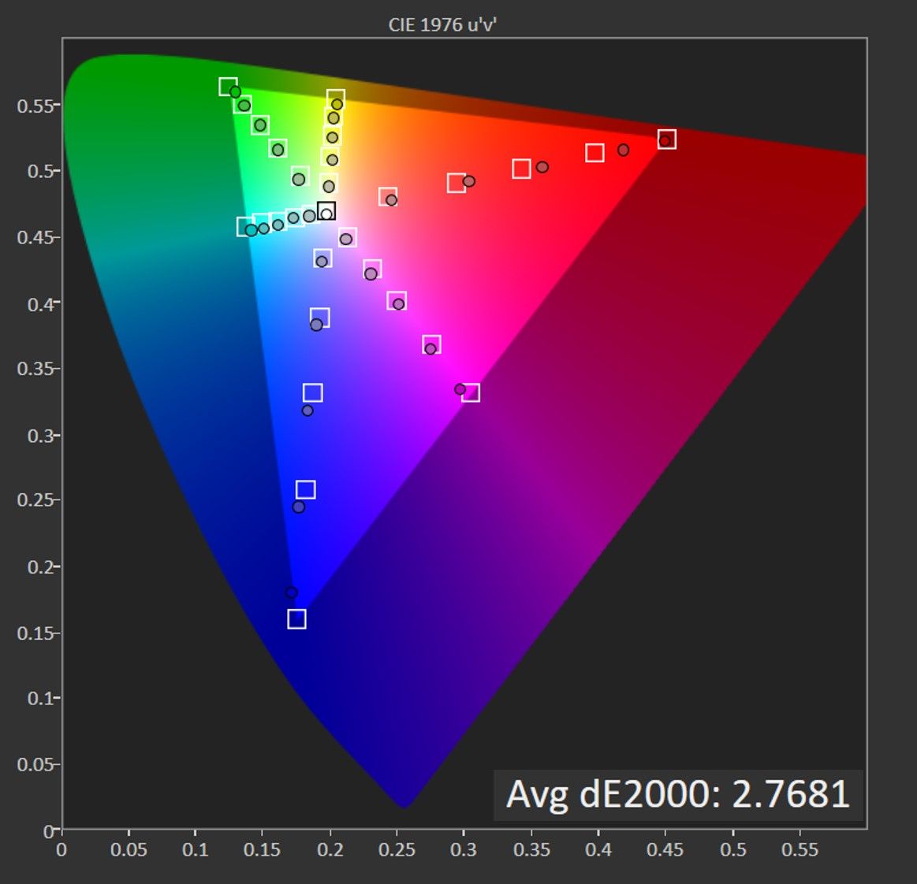The width and height of the screenshot is (917, 884).
Task: Click the 0.25 label on horizontal axis
Action: click(x=397, y=849)
